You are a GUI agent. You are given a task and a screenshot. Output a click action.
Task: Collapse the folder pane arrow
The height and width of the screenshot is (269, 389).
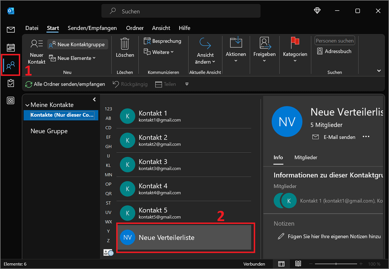click(x=94, y=99)
